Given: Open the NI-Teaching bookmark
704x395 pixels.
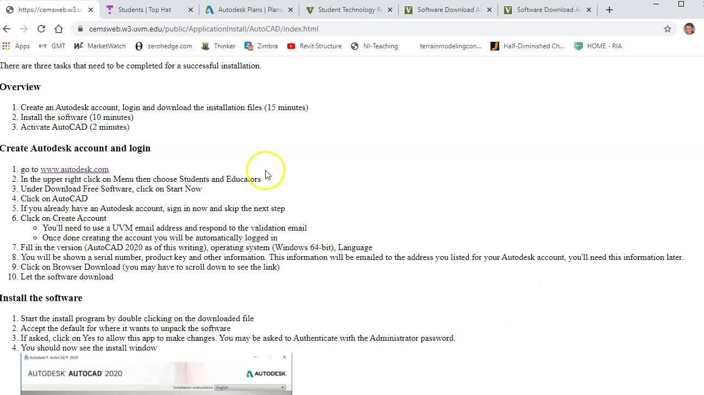Looking at the screenshot, I should (374, 46).
